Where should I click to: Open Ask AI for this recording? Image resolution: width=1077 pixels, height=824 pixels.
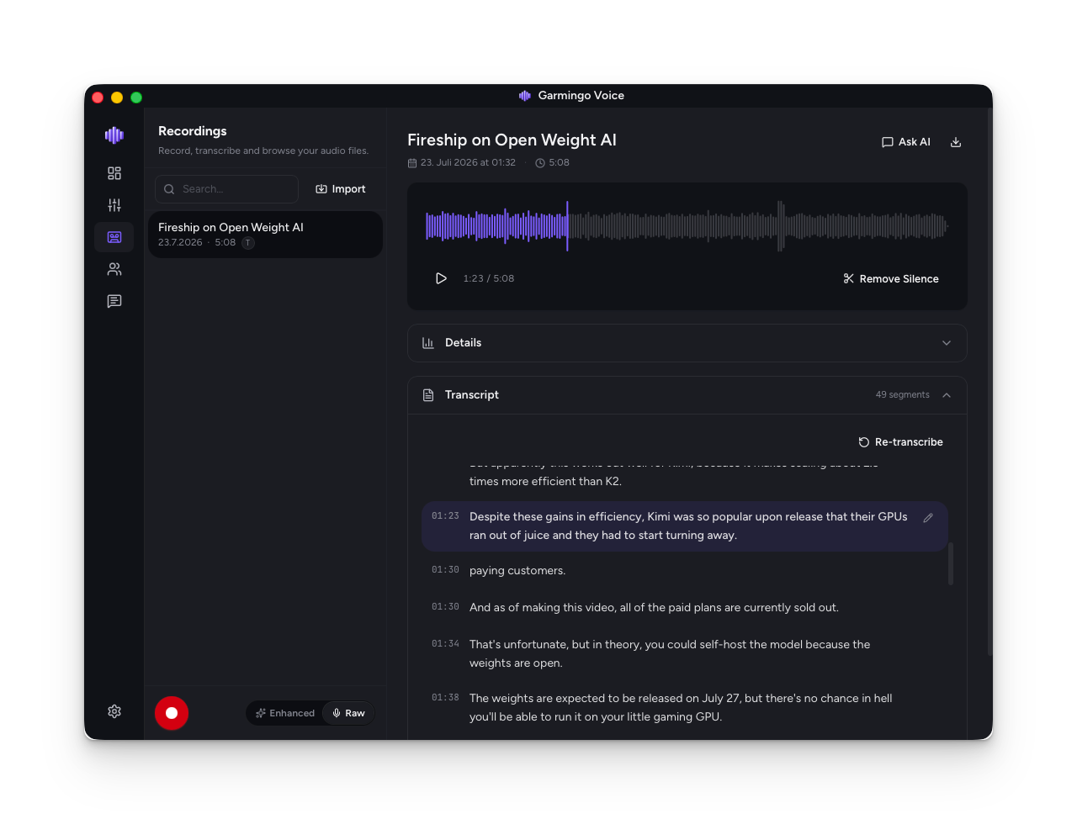(906, 142)
